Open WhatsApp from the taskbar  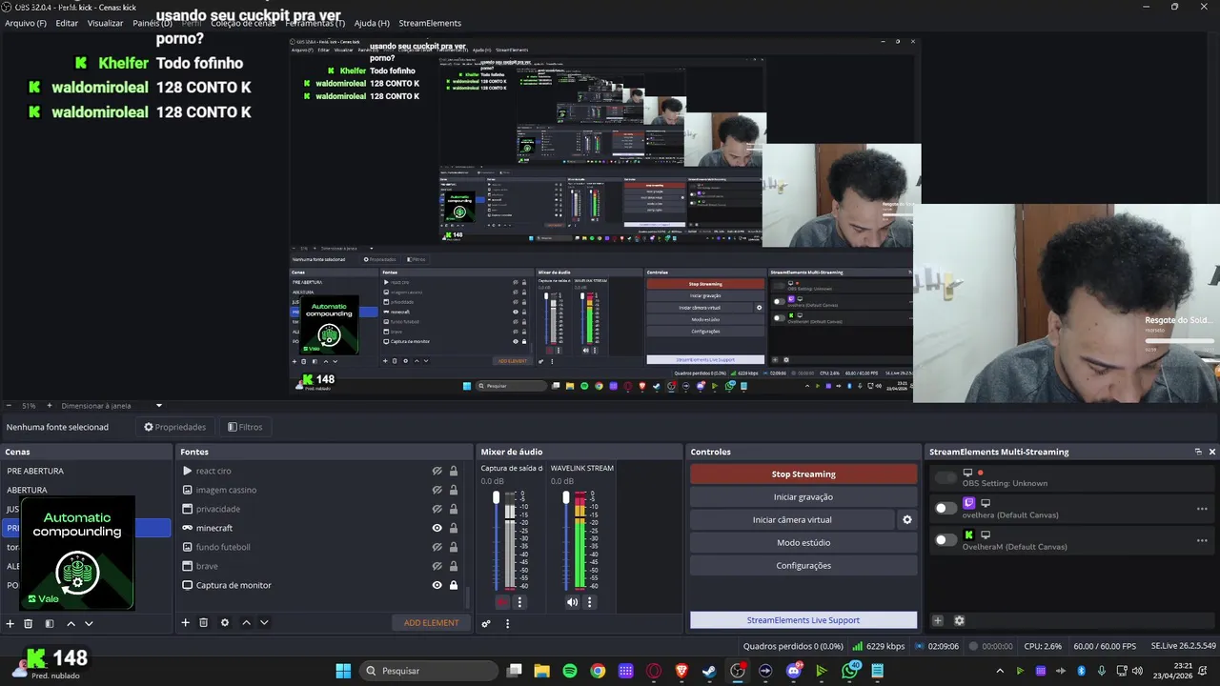coord(850,671)
